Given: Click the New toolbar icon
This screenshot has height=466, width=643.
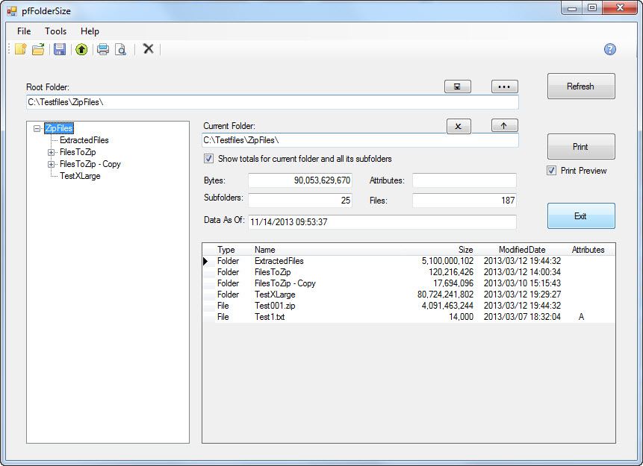Looking at the screenshot, I should (21, 49).
